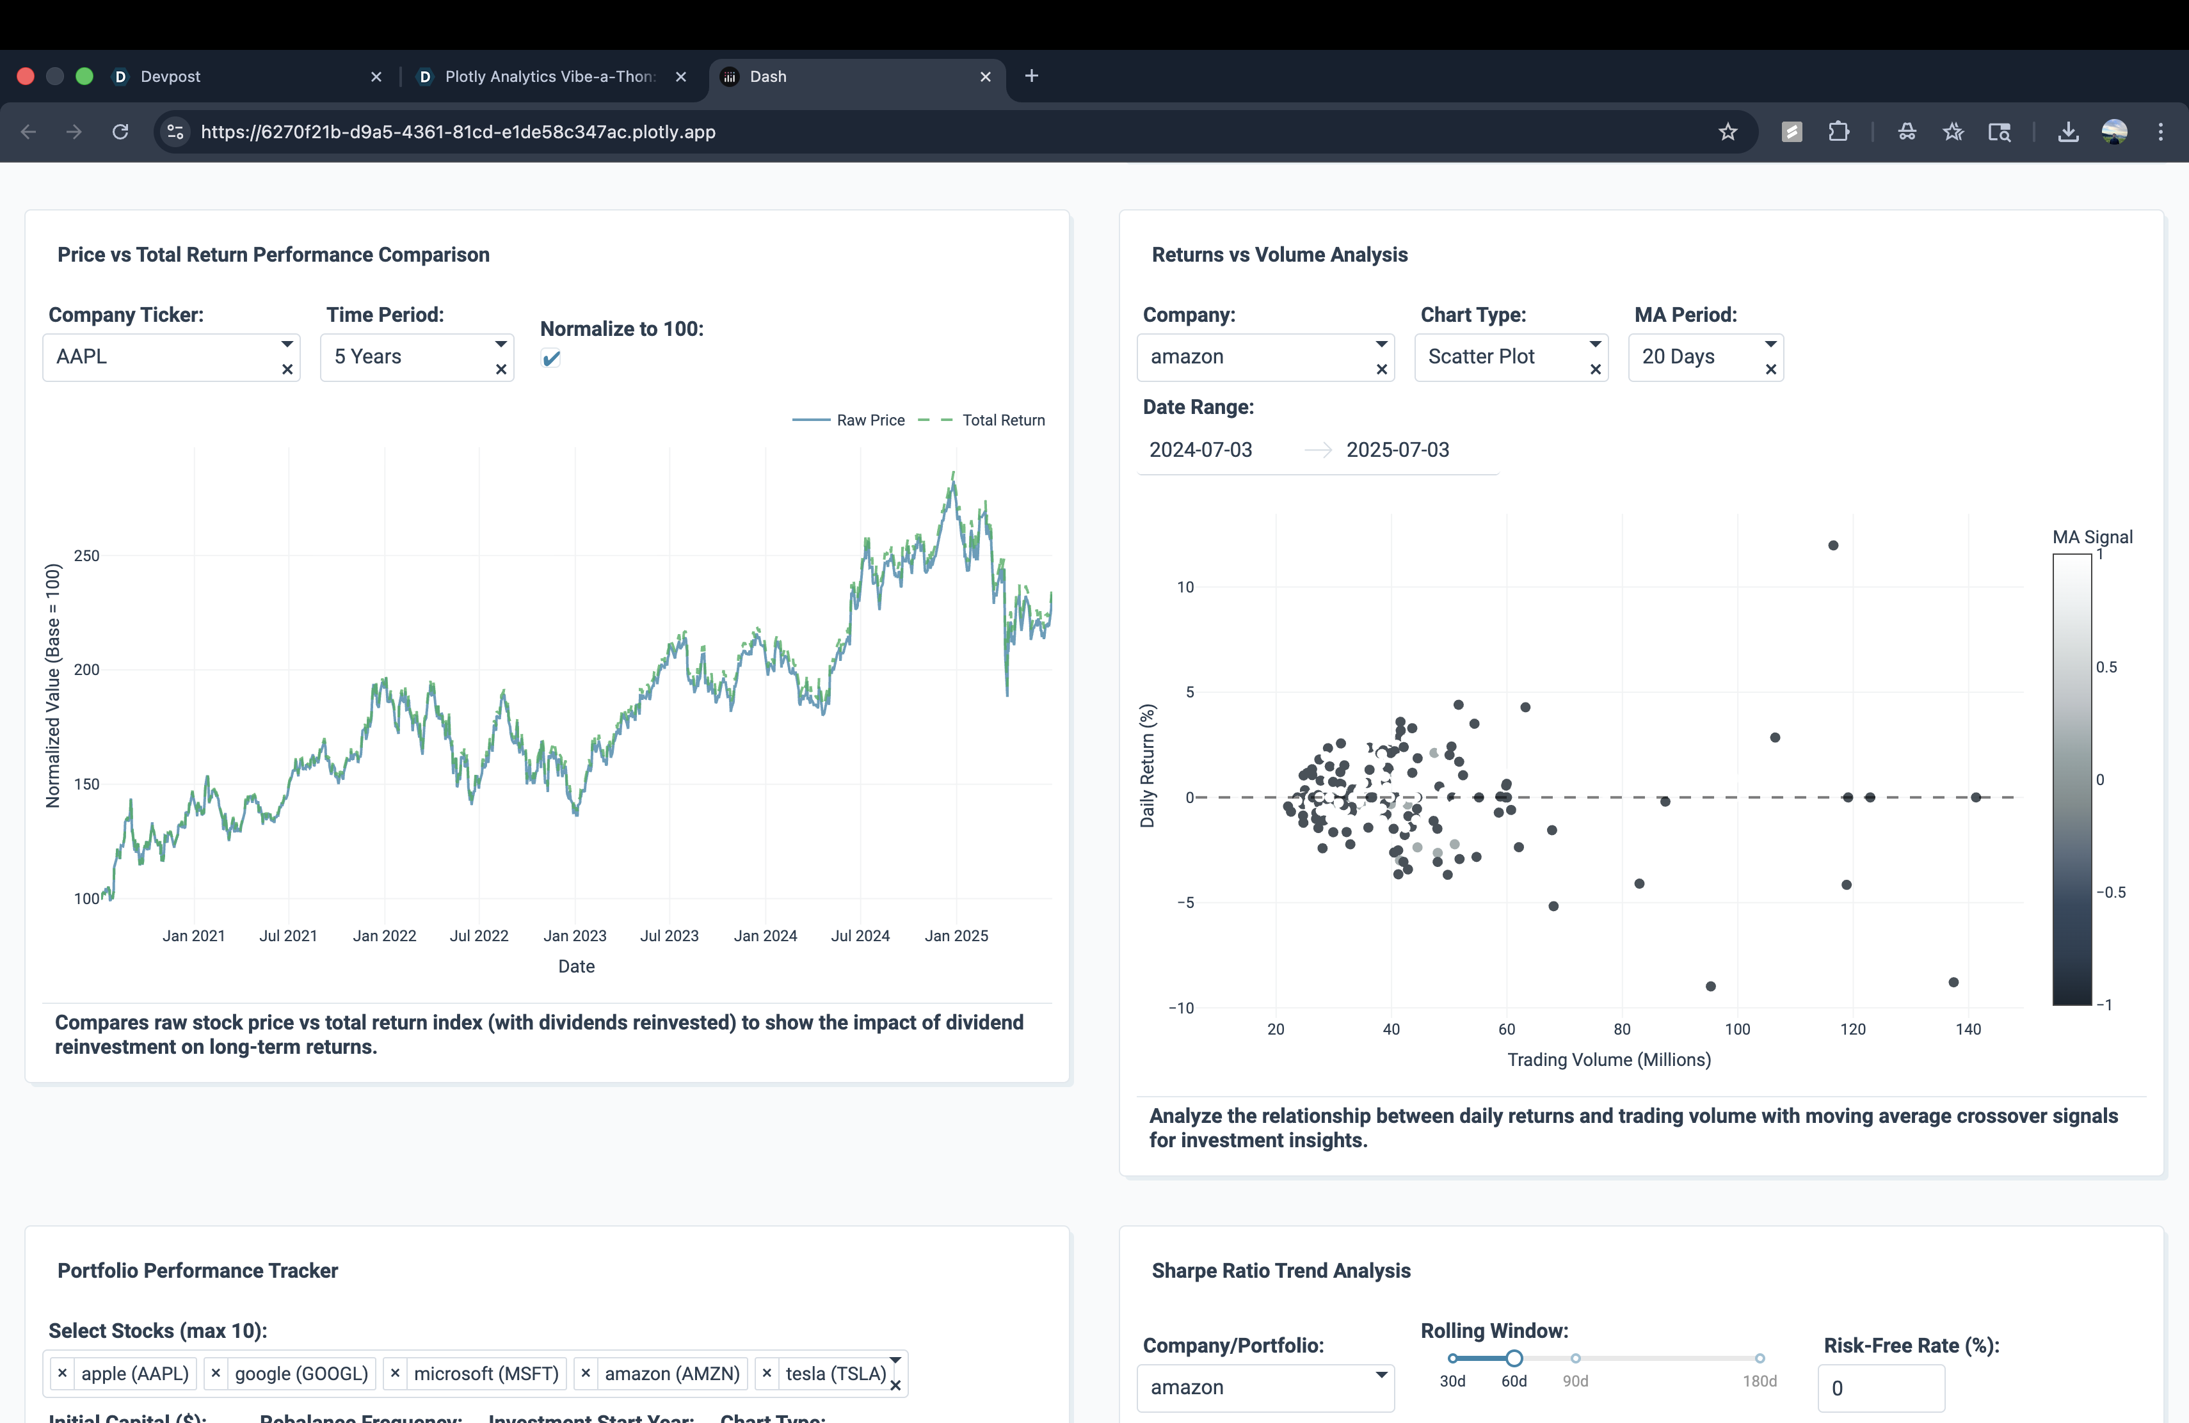This screenshot has height=1423, width=2189.
Task: Click site information icon in address bar
Action: (175, 131)
